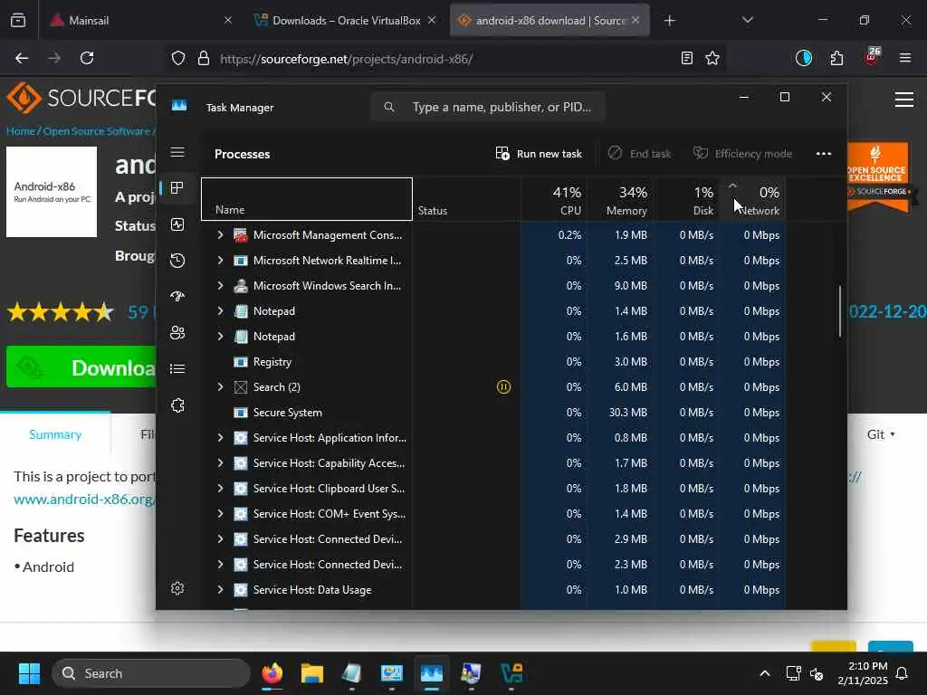This screenshot has height=695, width=927.
Task: Click the padlock site information icon
Action: 204,58
